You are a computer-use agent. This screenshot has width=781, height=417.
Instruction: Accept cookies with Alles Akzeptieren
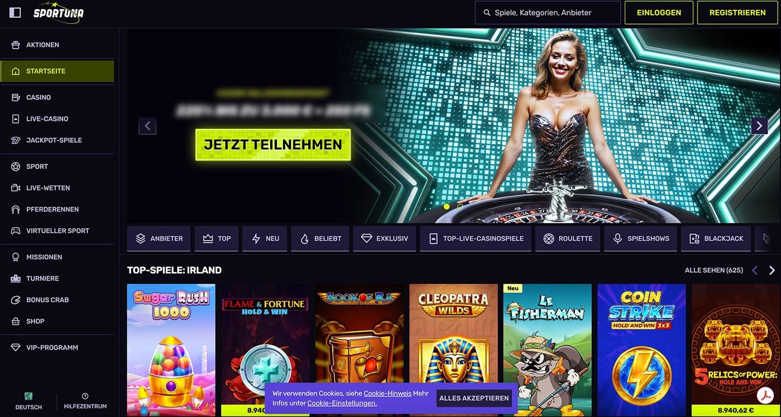tap(474, 398)
